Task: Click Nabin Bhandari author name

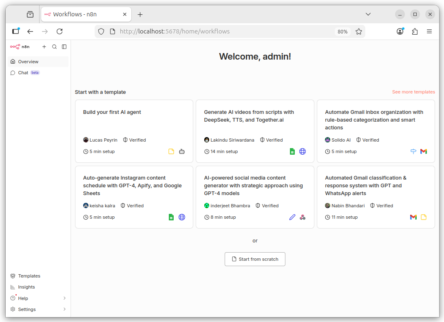Action: click(348, 206)
